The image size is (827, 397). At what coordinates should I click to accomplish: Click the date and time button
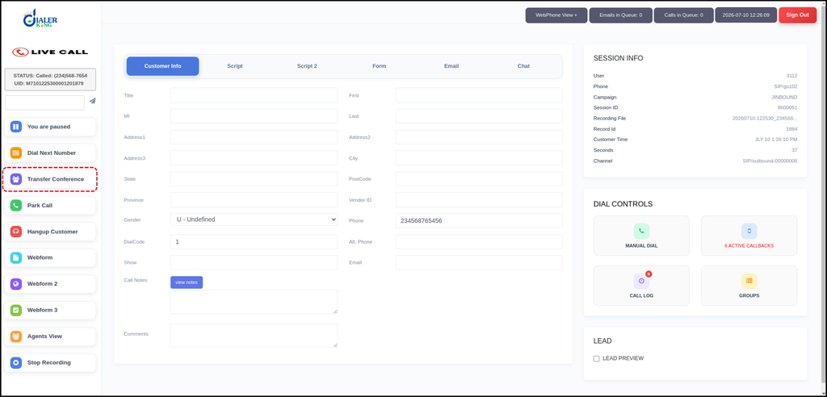point(745,15)
